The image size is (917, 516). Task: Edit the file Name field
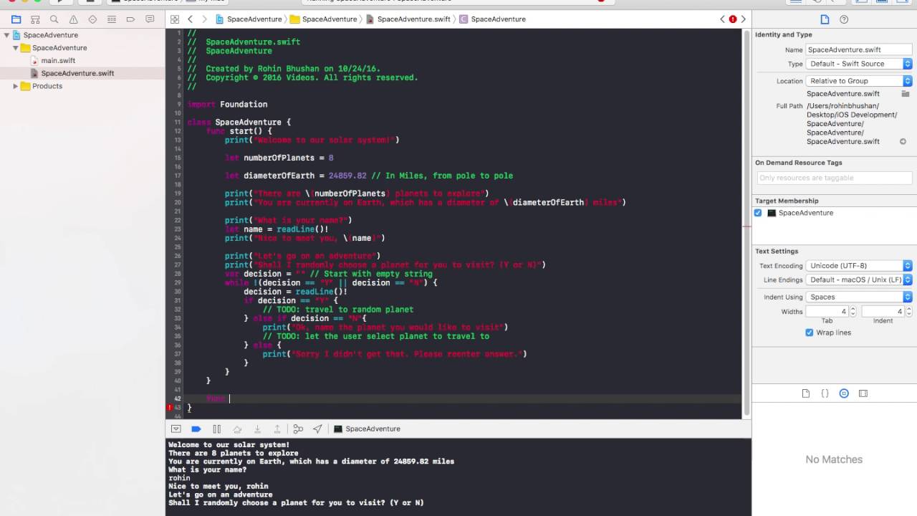pyautogui.click(x=859, y=49)
